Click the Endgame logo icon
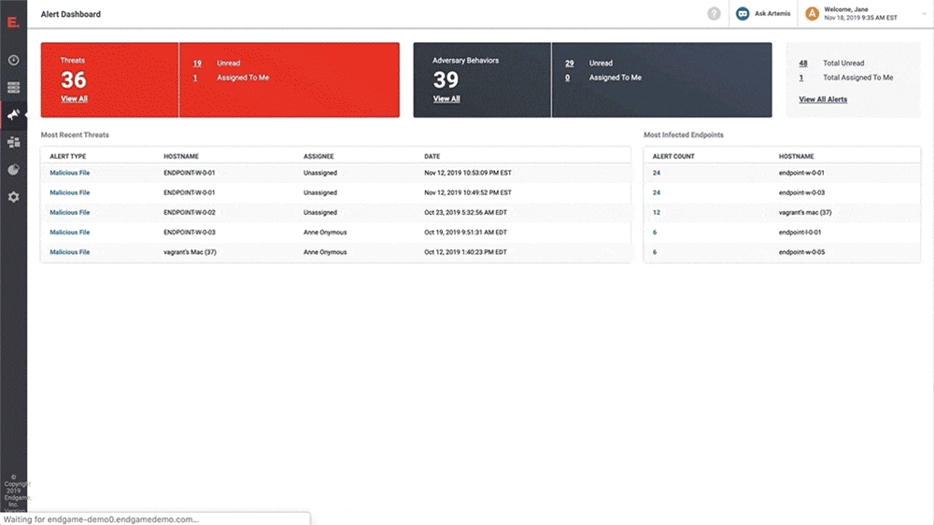The height and width of the screenshot is (525, 934). click(x=13, y=22)
